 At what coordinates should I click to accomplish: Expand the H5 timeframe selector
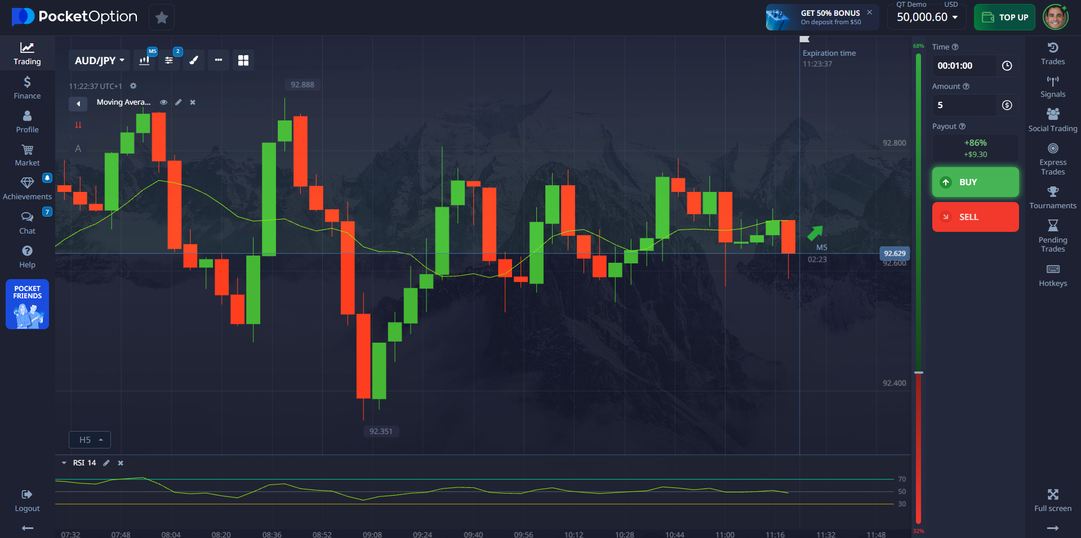[90, 440]
